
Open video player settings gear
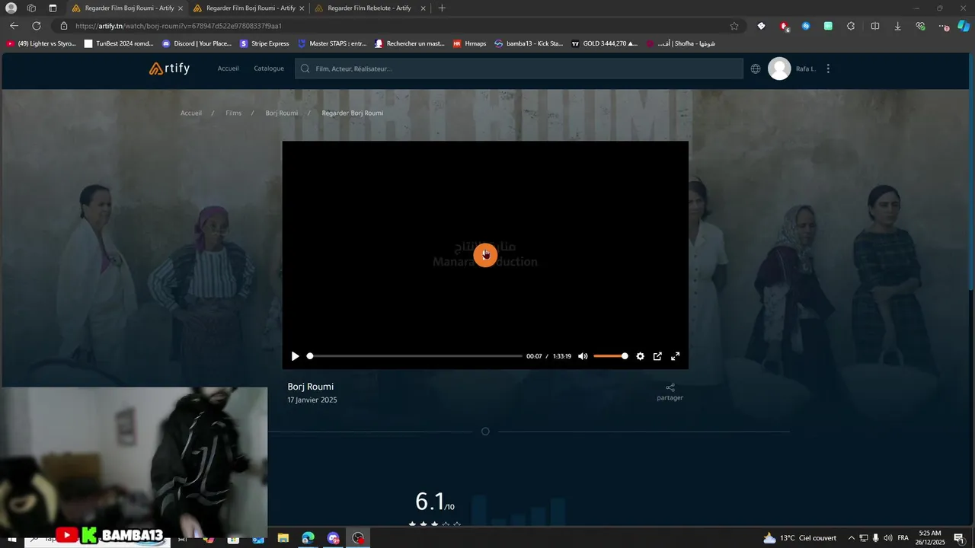[640, 356]
